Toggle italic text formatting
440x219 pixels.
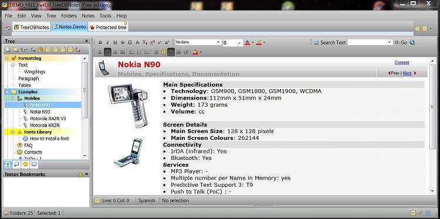tap(107, 43)
